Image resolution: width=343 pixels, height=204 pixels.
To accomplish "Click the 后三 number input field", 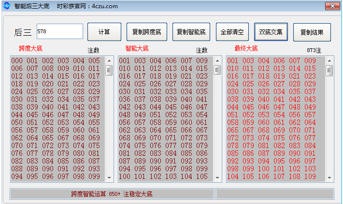I will pos(59,32).
